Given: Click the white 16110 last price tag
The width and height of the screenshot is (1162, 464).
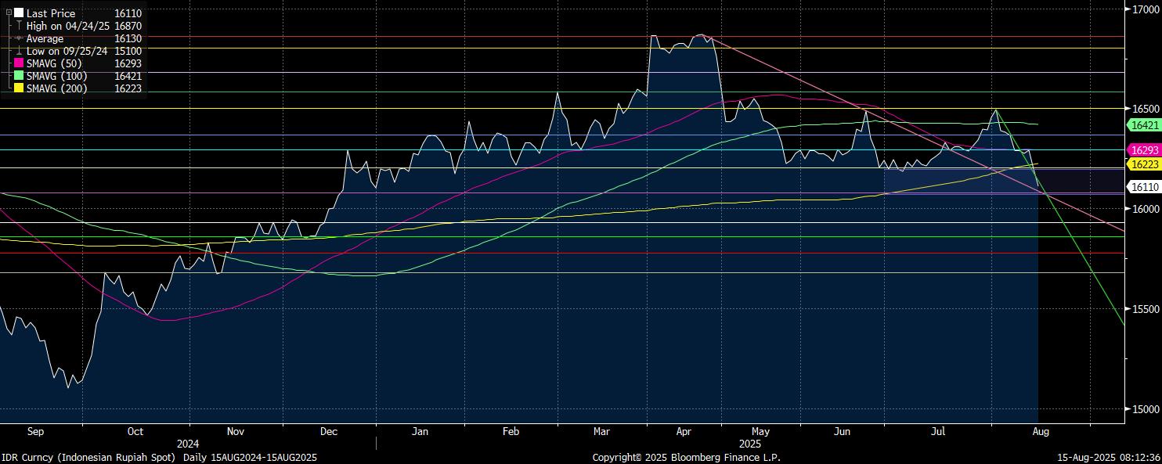Looking at the screenshot, I should 1144,187.
